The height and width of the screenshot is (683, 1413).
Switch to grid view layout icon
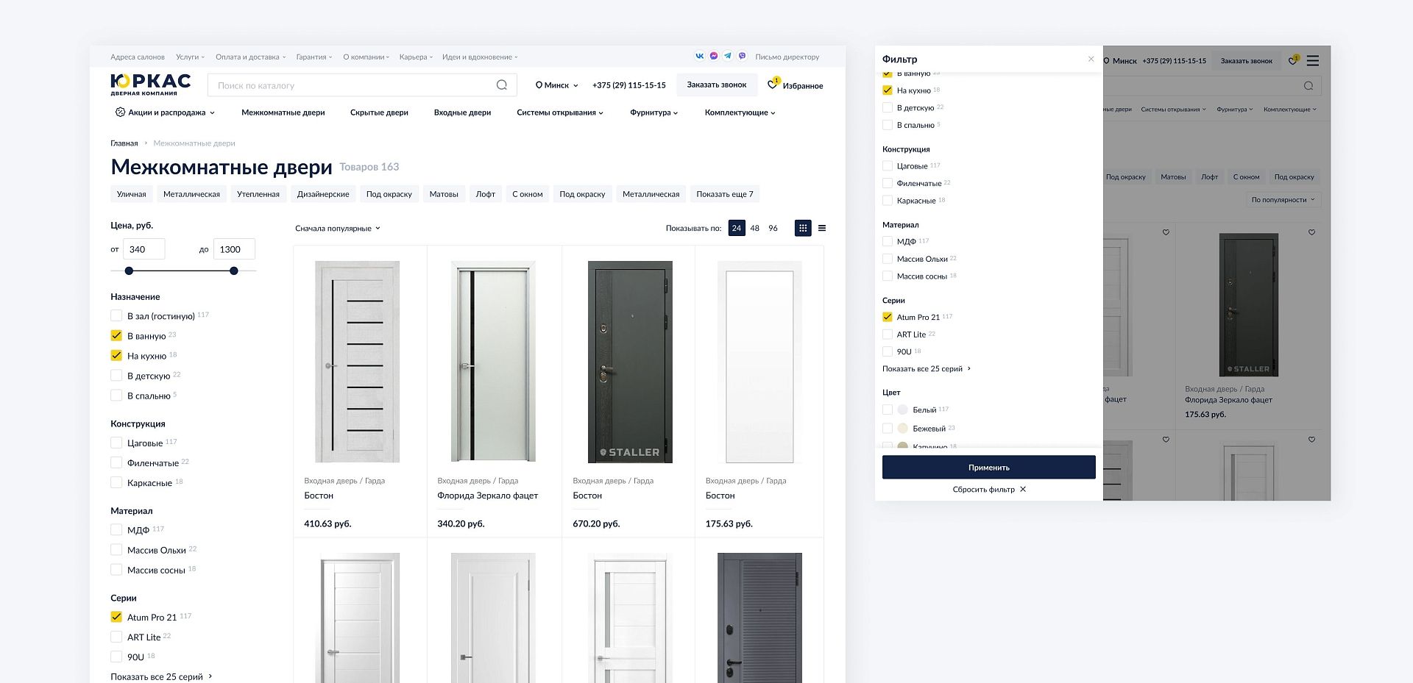(x=803, y=228)
